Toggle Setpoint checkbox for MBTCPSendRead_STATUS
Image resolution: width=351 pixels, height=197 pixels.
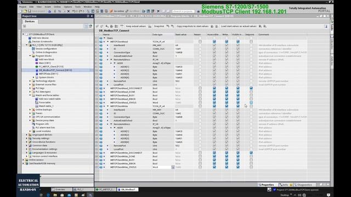coord(251,102)
